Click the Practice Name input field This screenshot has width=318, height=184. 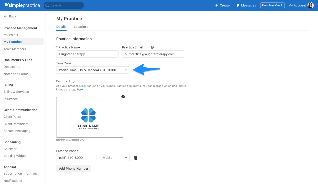(x=87, y=54)
